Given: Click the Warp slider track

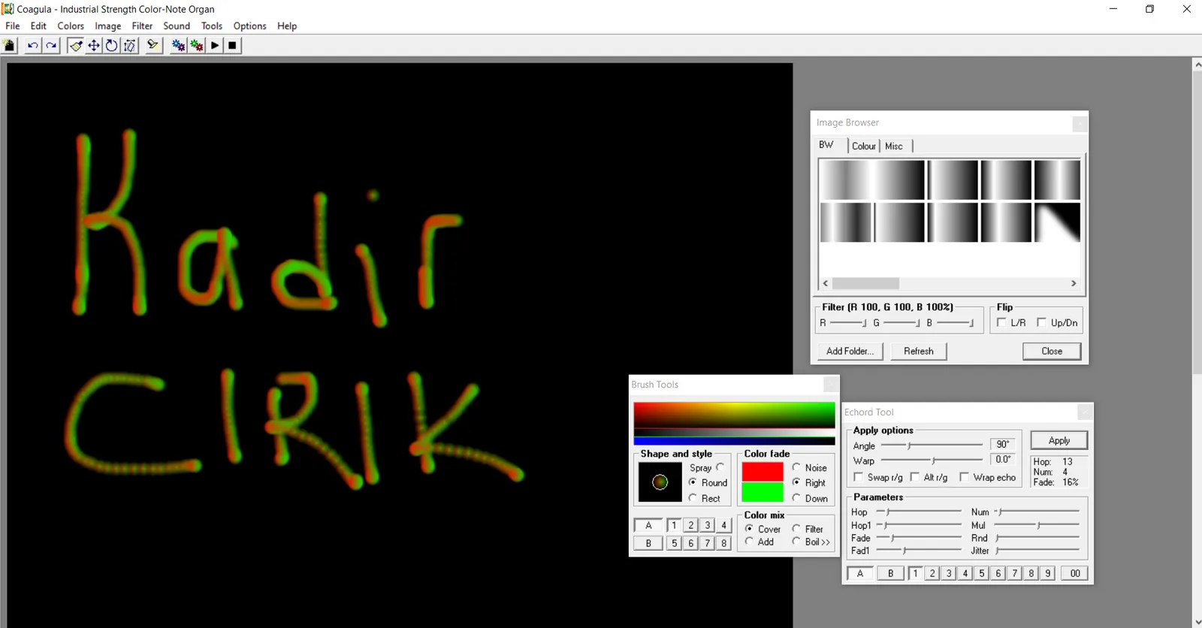Looking at the screenshot, I should 932,460.
